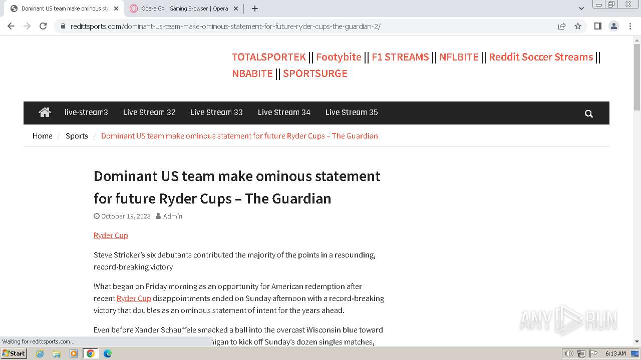Image resolution: width=641 pixels, height=360 pixels.
Task: Open Live Stream 34 menu item
Action: click(284, 112)
